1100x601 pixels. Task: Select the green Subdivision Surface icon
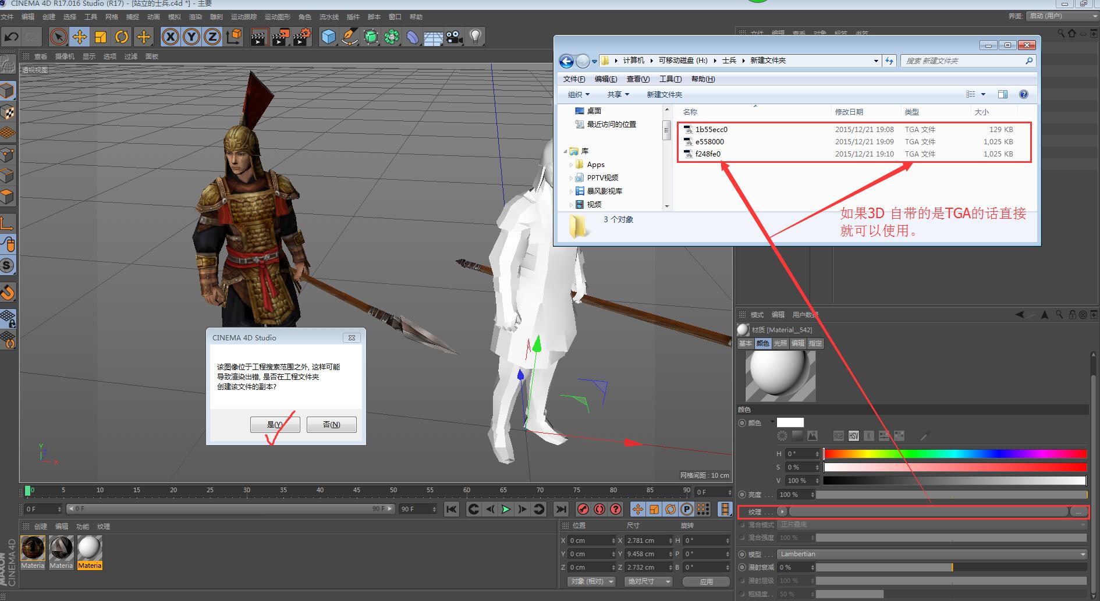tap(371, 37)
